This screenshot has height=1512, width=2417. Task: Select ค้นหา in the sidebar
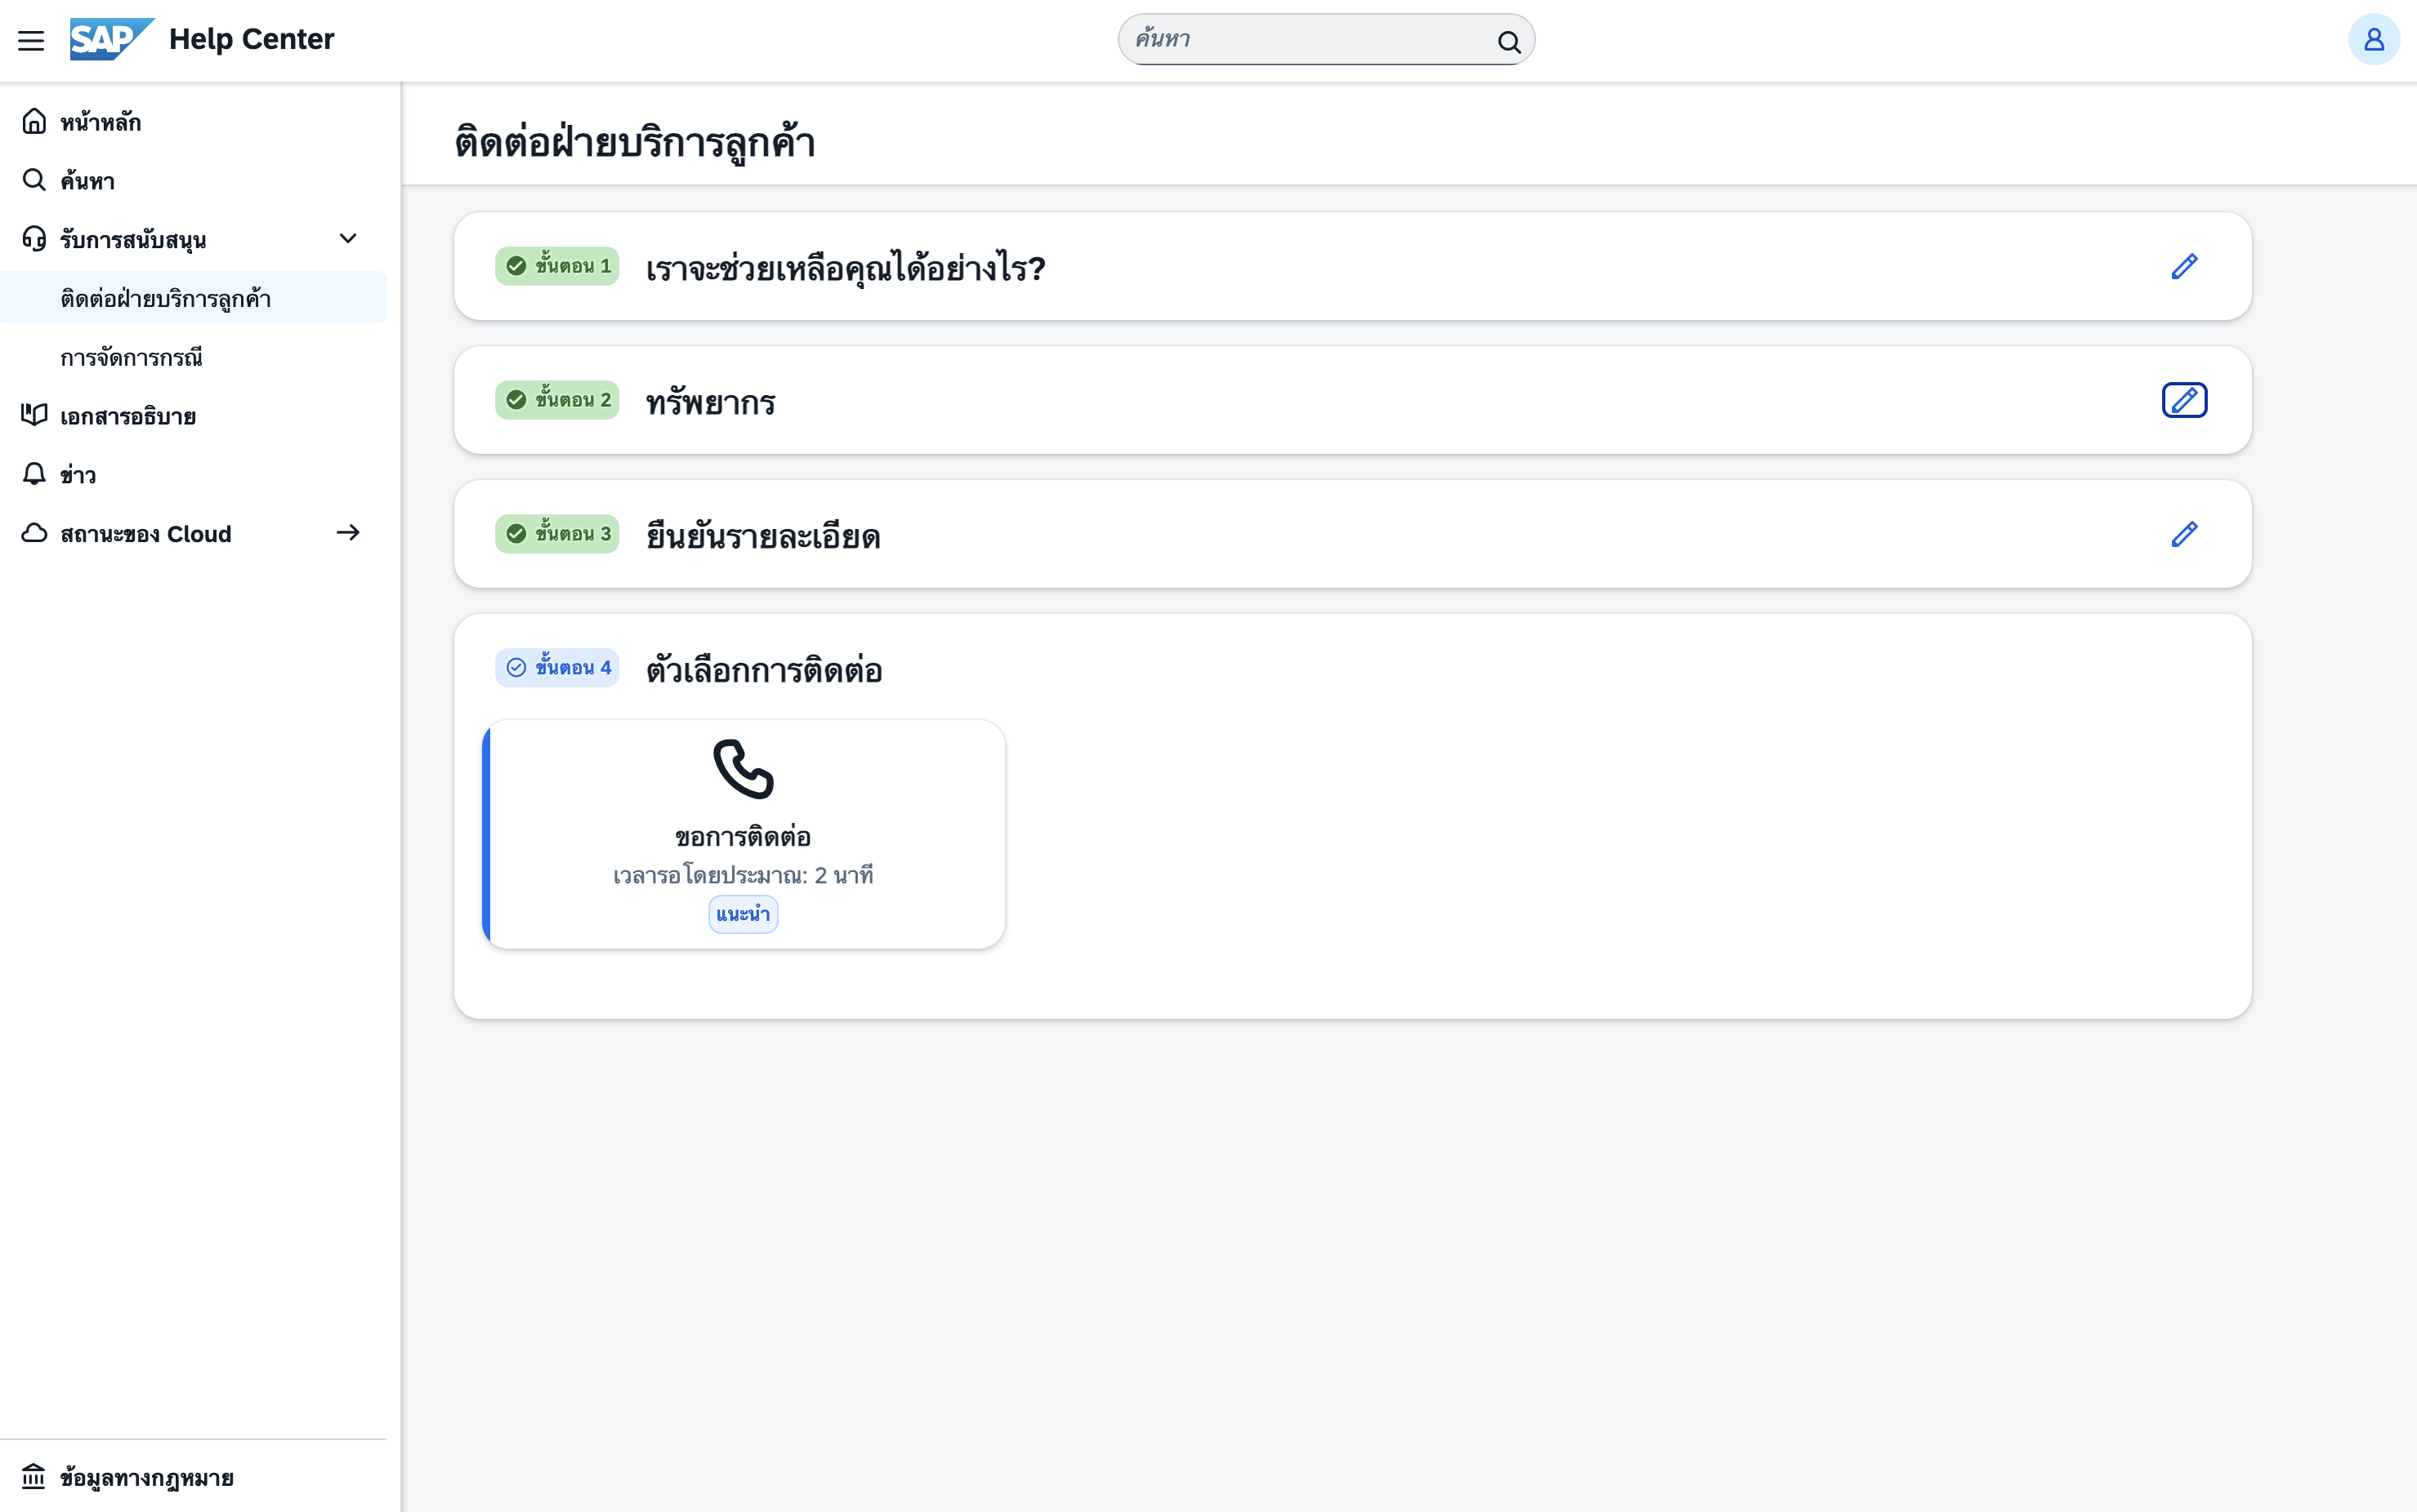87,181
